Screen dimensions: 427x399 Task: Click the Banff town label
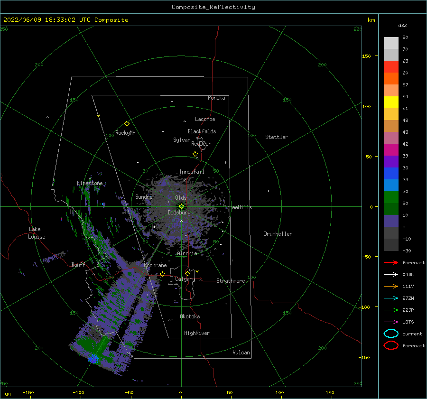click(x=78, y=264)
